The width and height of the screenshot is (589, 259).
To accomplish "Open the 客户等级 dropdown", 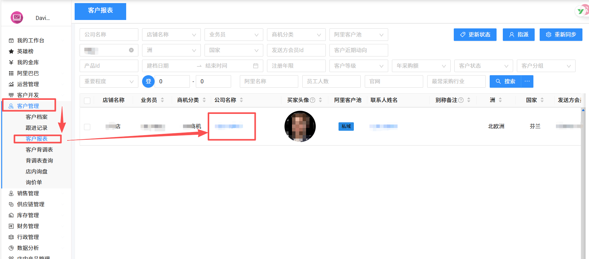I will pyautogui.click(x=359, y=66).
